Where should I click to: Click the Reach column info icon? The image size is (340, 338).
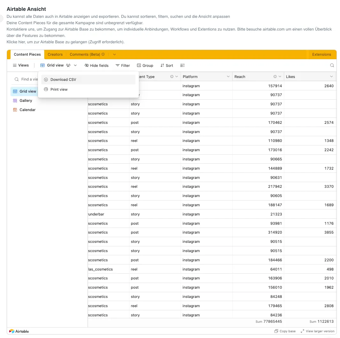275,77
